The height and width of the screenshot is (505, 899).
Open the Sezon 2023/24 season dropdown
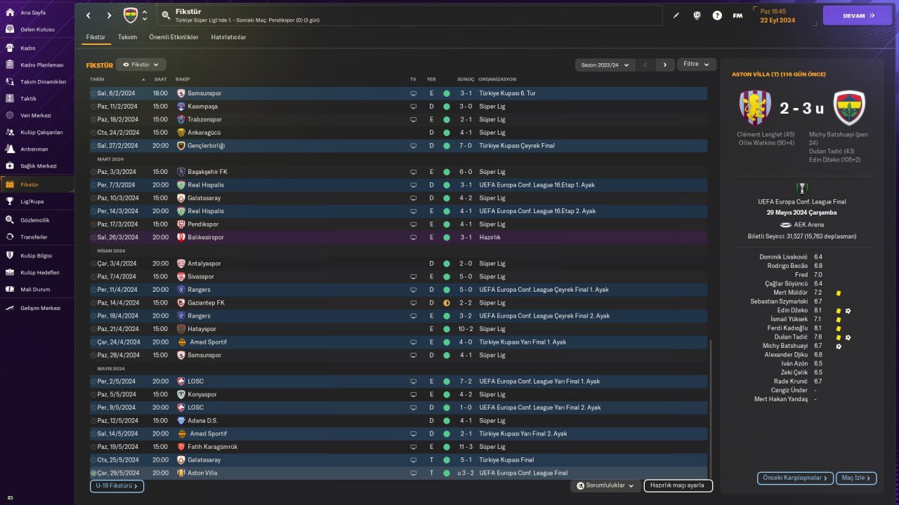605,65
